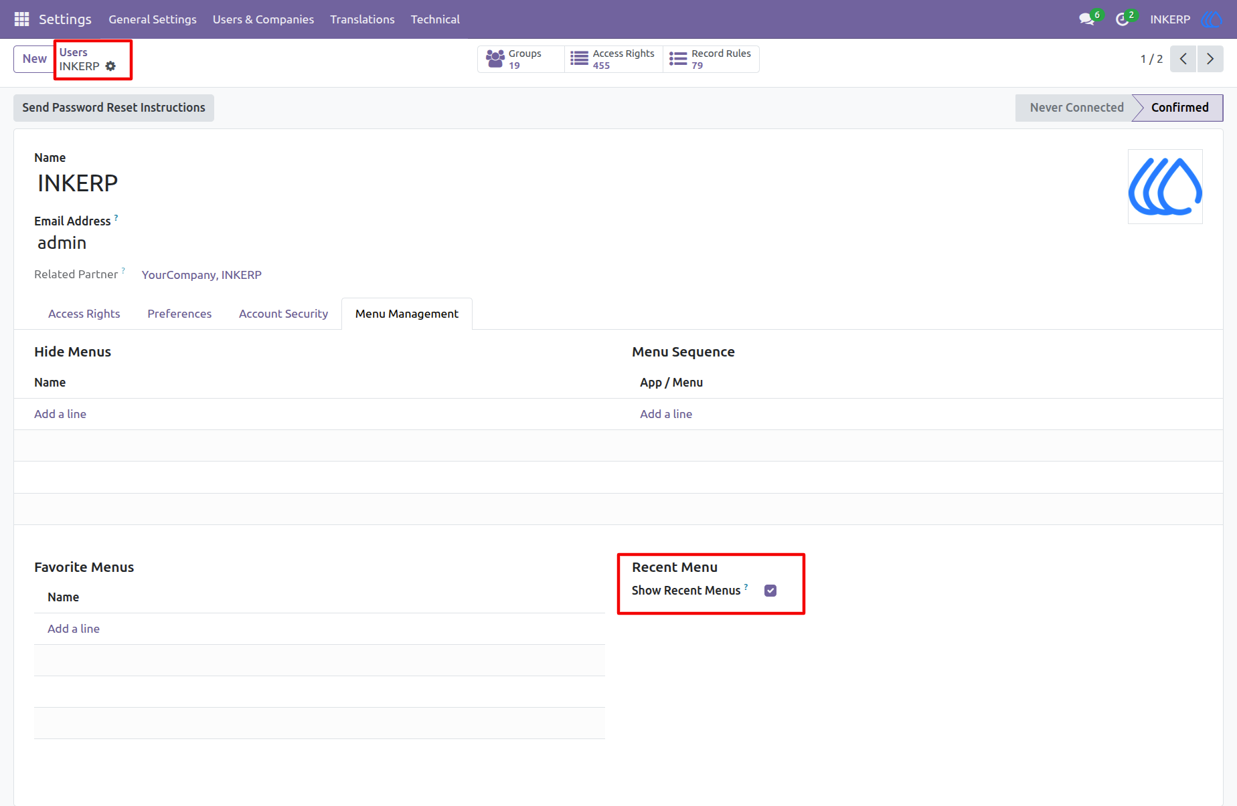Click the Email Address help tooltip mark
Viewport: 1237px width, 806px height.
pos(116,217)
